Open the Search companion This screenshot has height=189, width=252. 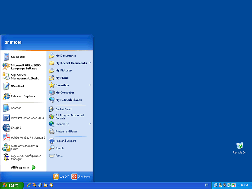[70, 148]
